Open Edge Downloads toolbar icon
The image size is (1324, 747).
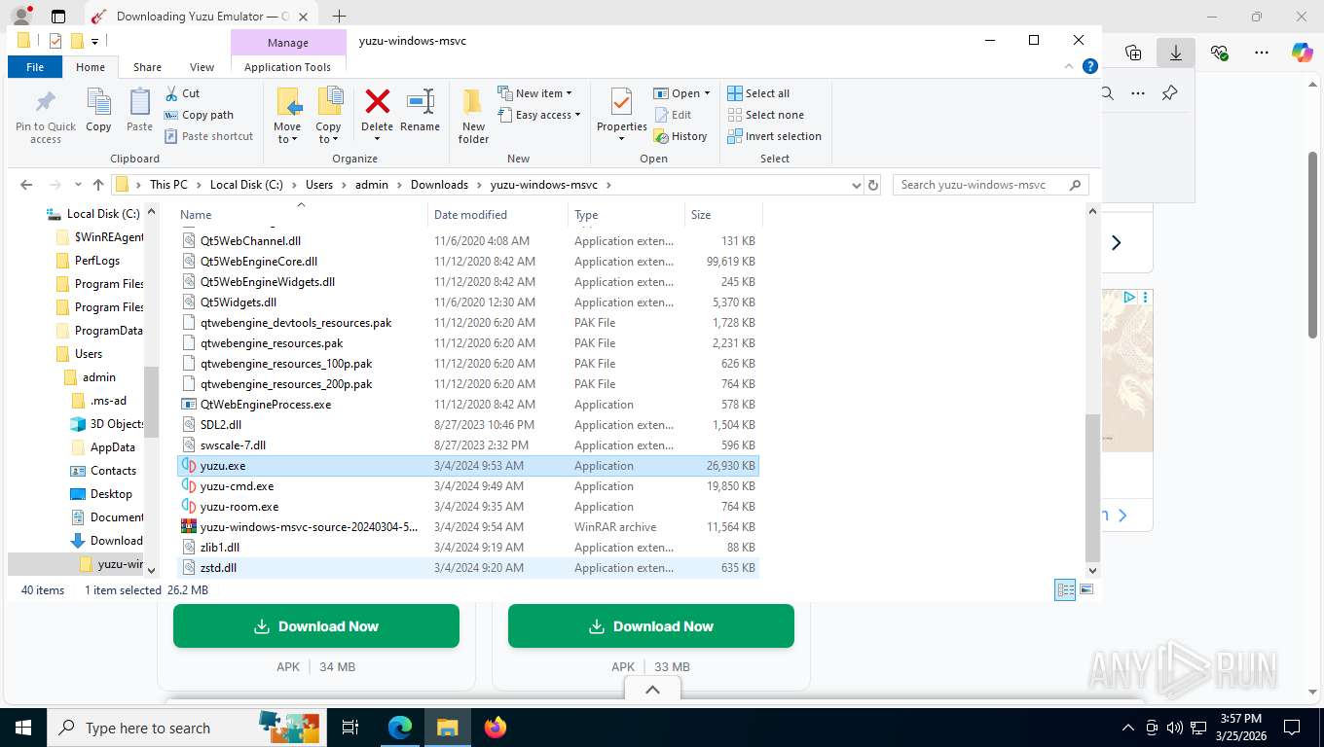pos(1175,53)
